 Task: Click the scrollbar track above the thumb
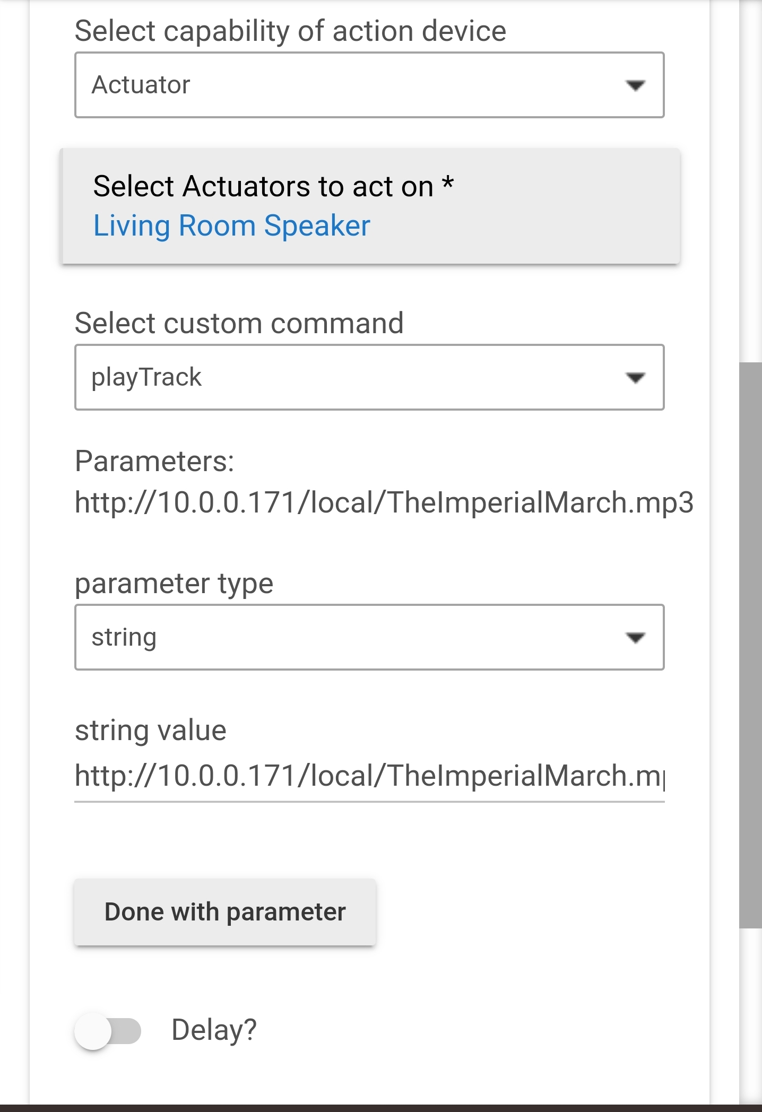pos(750,180)
